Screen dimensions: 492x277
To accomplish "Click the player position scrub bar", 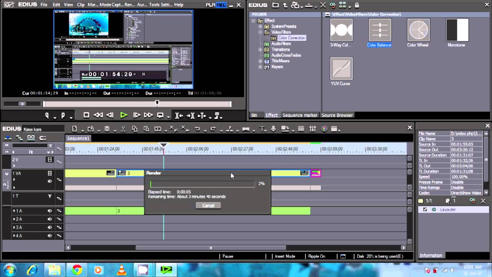I will 137,104.
